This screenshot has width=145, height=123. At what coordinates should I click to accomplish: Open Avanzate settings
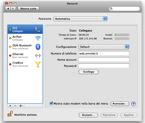[x=120, y=104]
